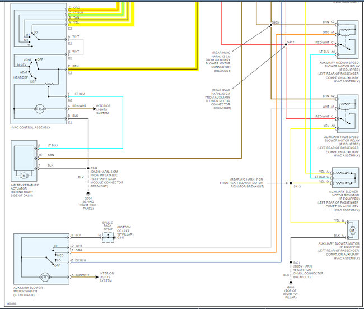
Task: Click the E BRN wire label on HVAC control
Action: (73, 66)
